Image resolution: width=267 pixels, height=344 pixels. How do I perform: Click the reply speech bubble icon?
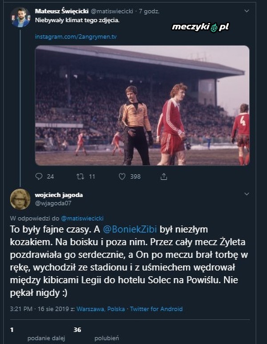(x=39, y=176)
